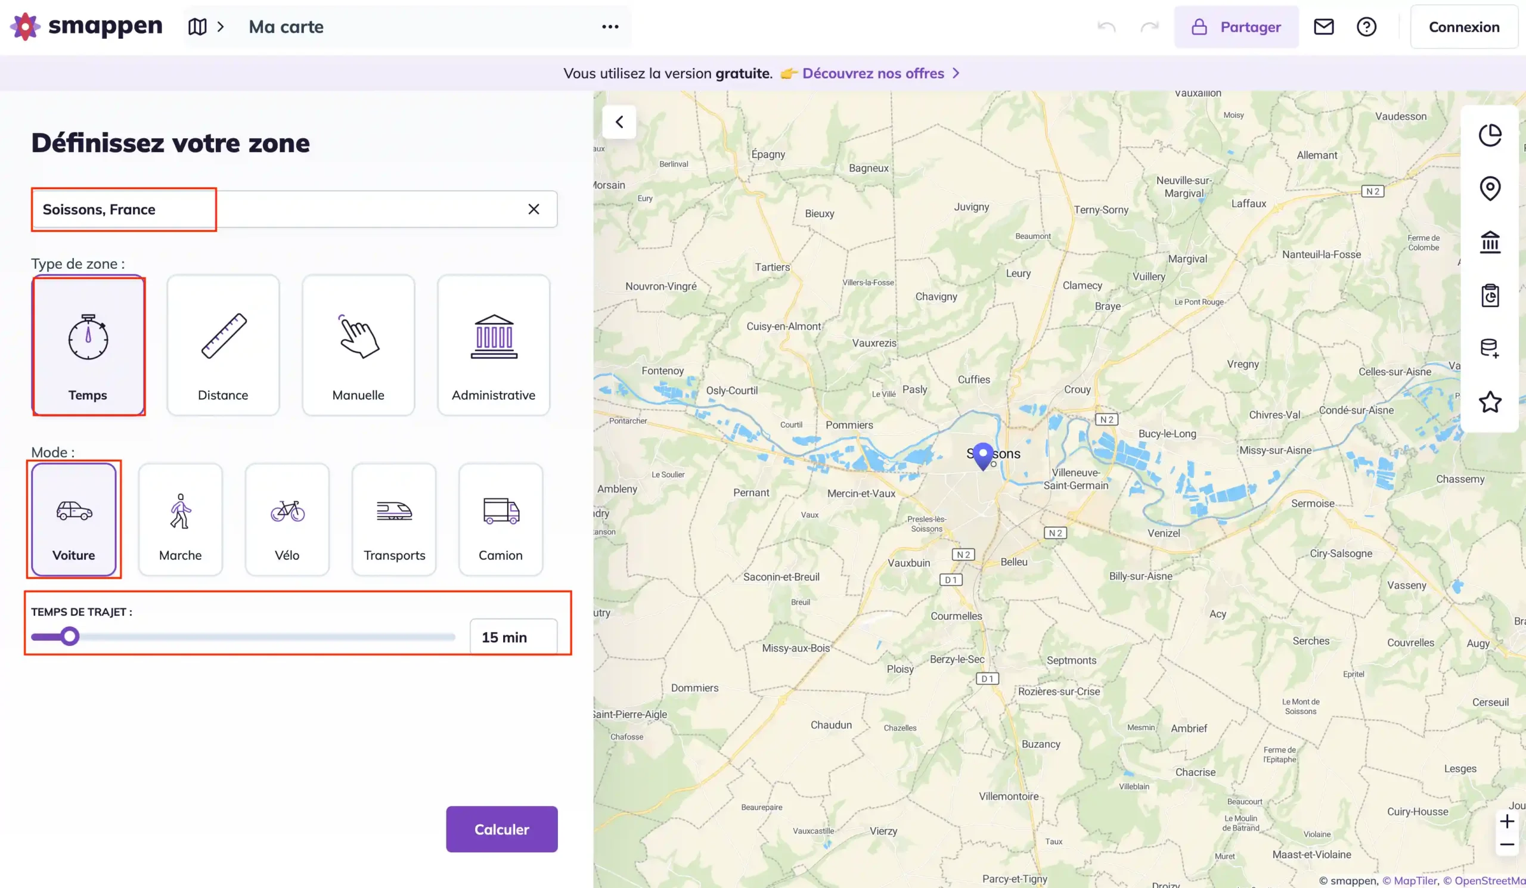Open the administrative building icon in right sidebar

(1489, 242)
